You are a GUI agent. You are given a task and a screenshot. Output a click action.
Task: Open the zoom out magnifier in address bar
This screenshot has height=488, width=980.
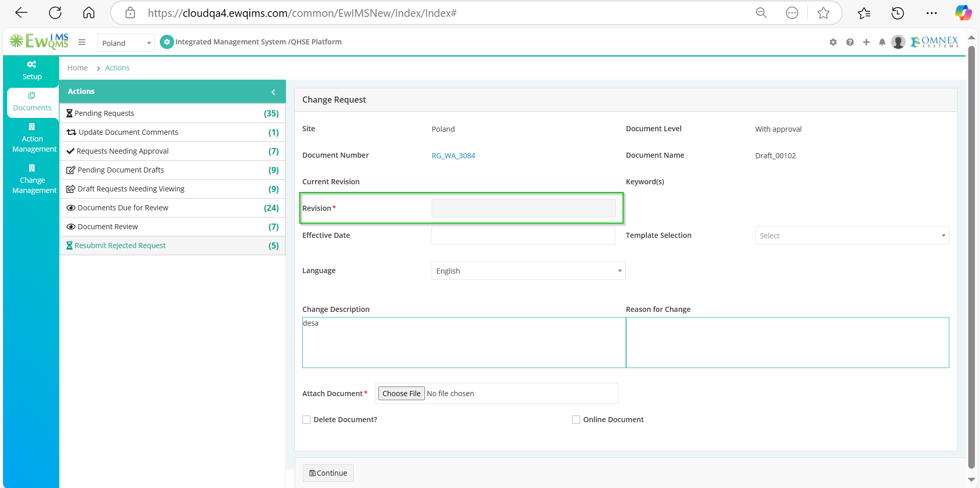(x=761, y=13)
